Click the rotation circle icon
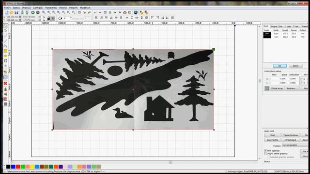Screen dimensions: 310x174 point(60,18)
